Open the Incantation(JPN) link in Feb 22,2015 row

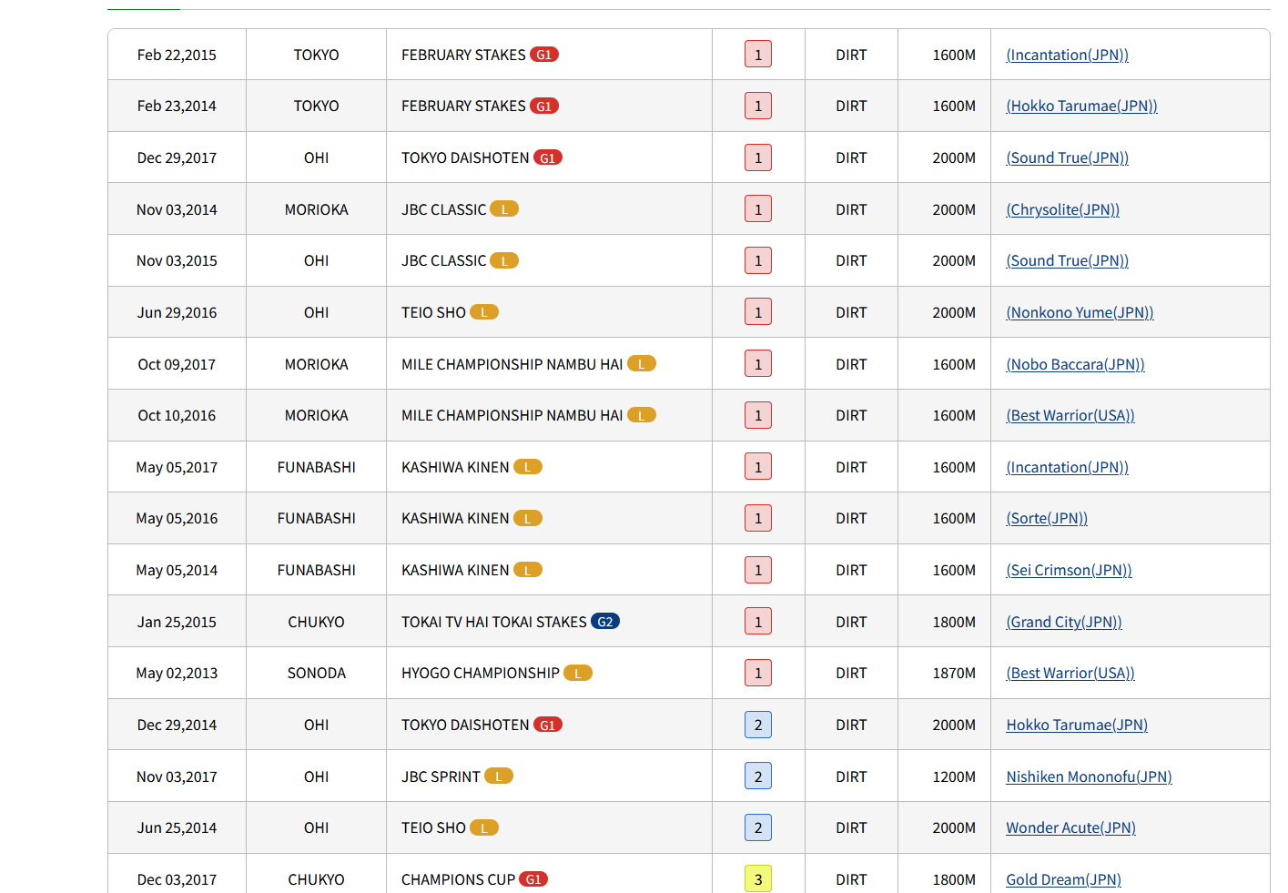[x=1067, y=55]
